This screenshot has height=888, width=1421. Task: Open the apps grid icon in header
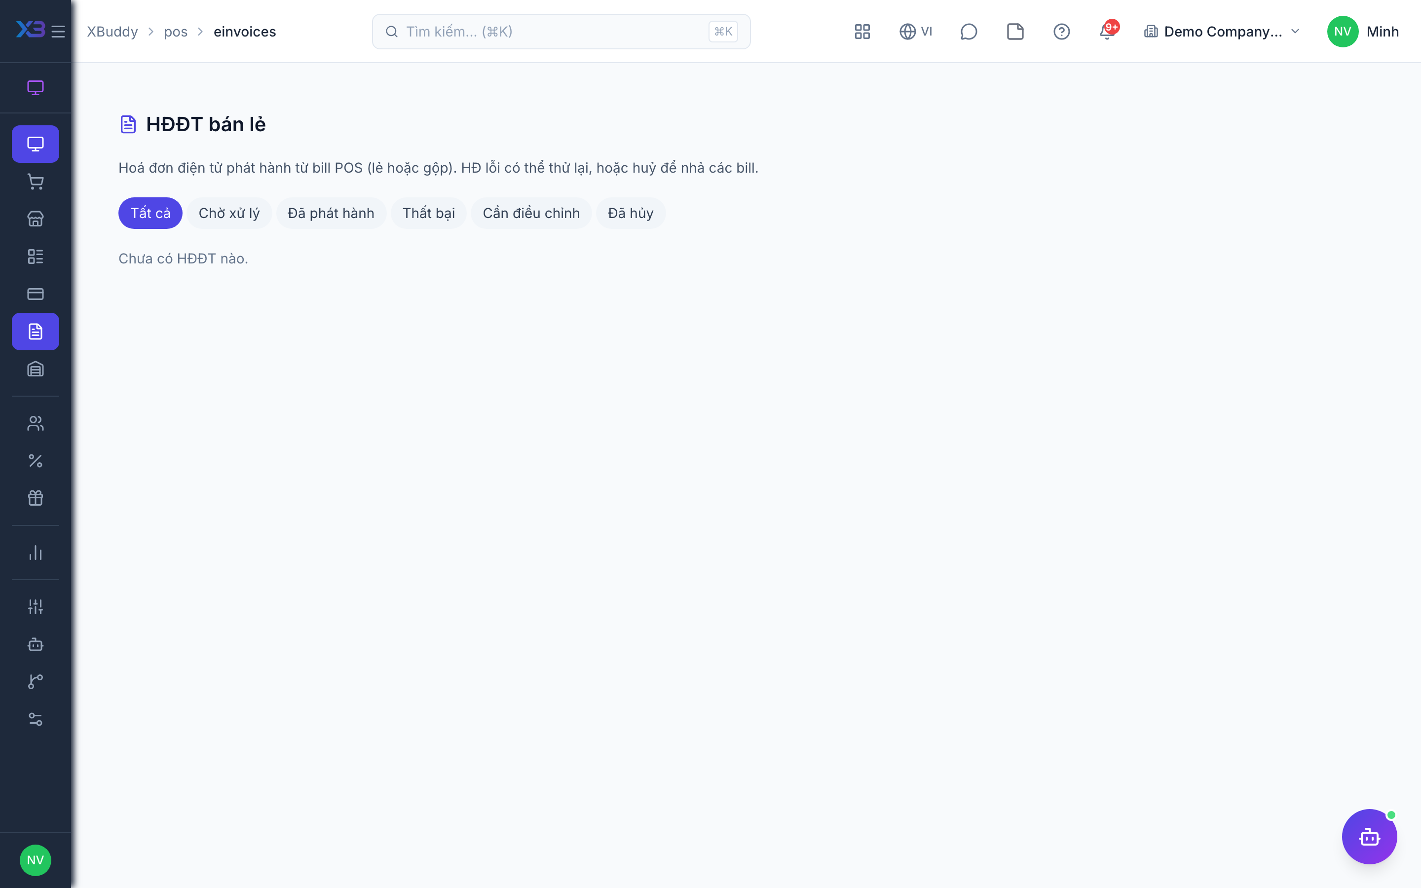tap(862, 32)
